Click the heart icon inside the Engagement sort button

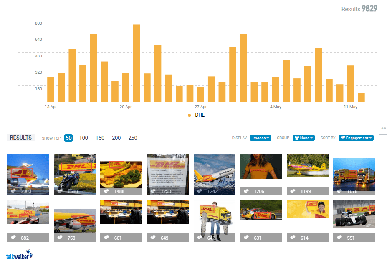click(343, 137)
